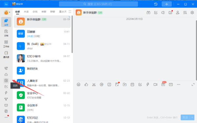Click the calendar schedule icon in message toolbar

(x=132, y=85)
